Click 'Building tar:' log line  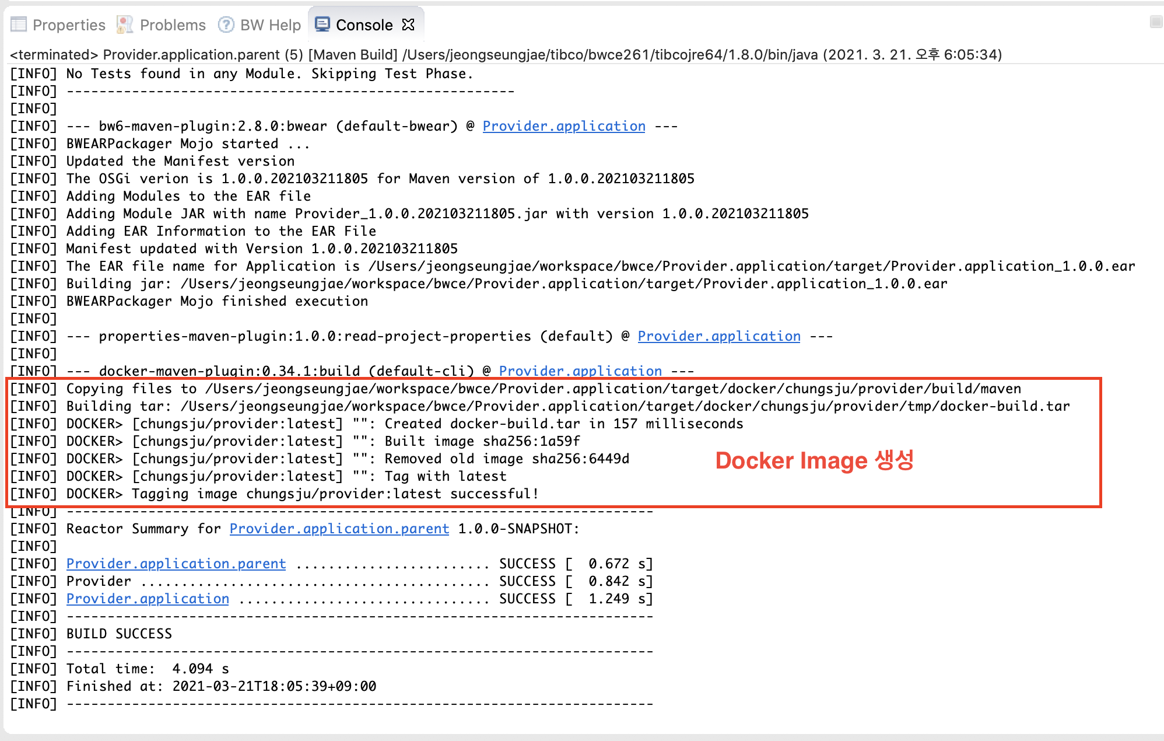pos(540,406)
